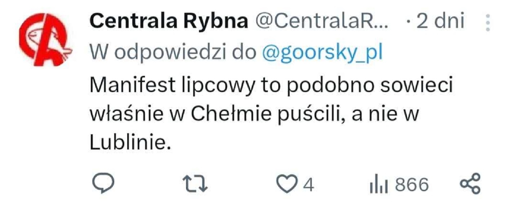Click the 866 views count
This screenshot has width=505, height=209.
click(x=412, y=185)
